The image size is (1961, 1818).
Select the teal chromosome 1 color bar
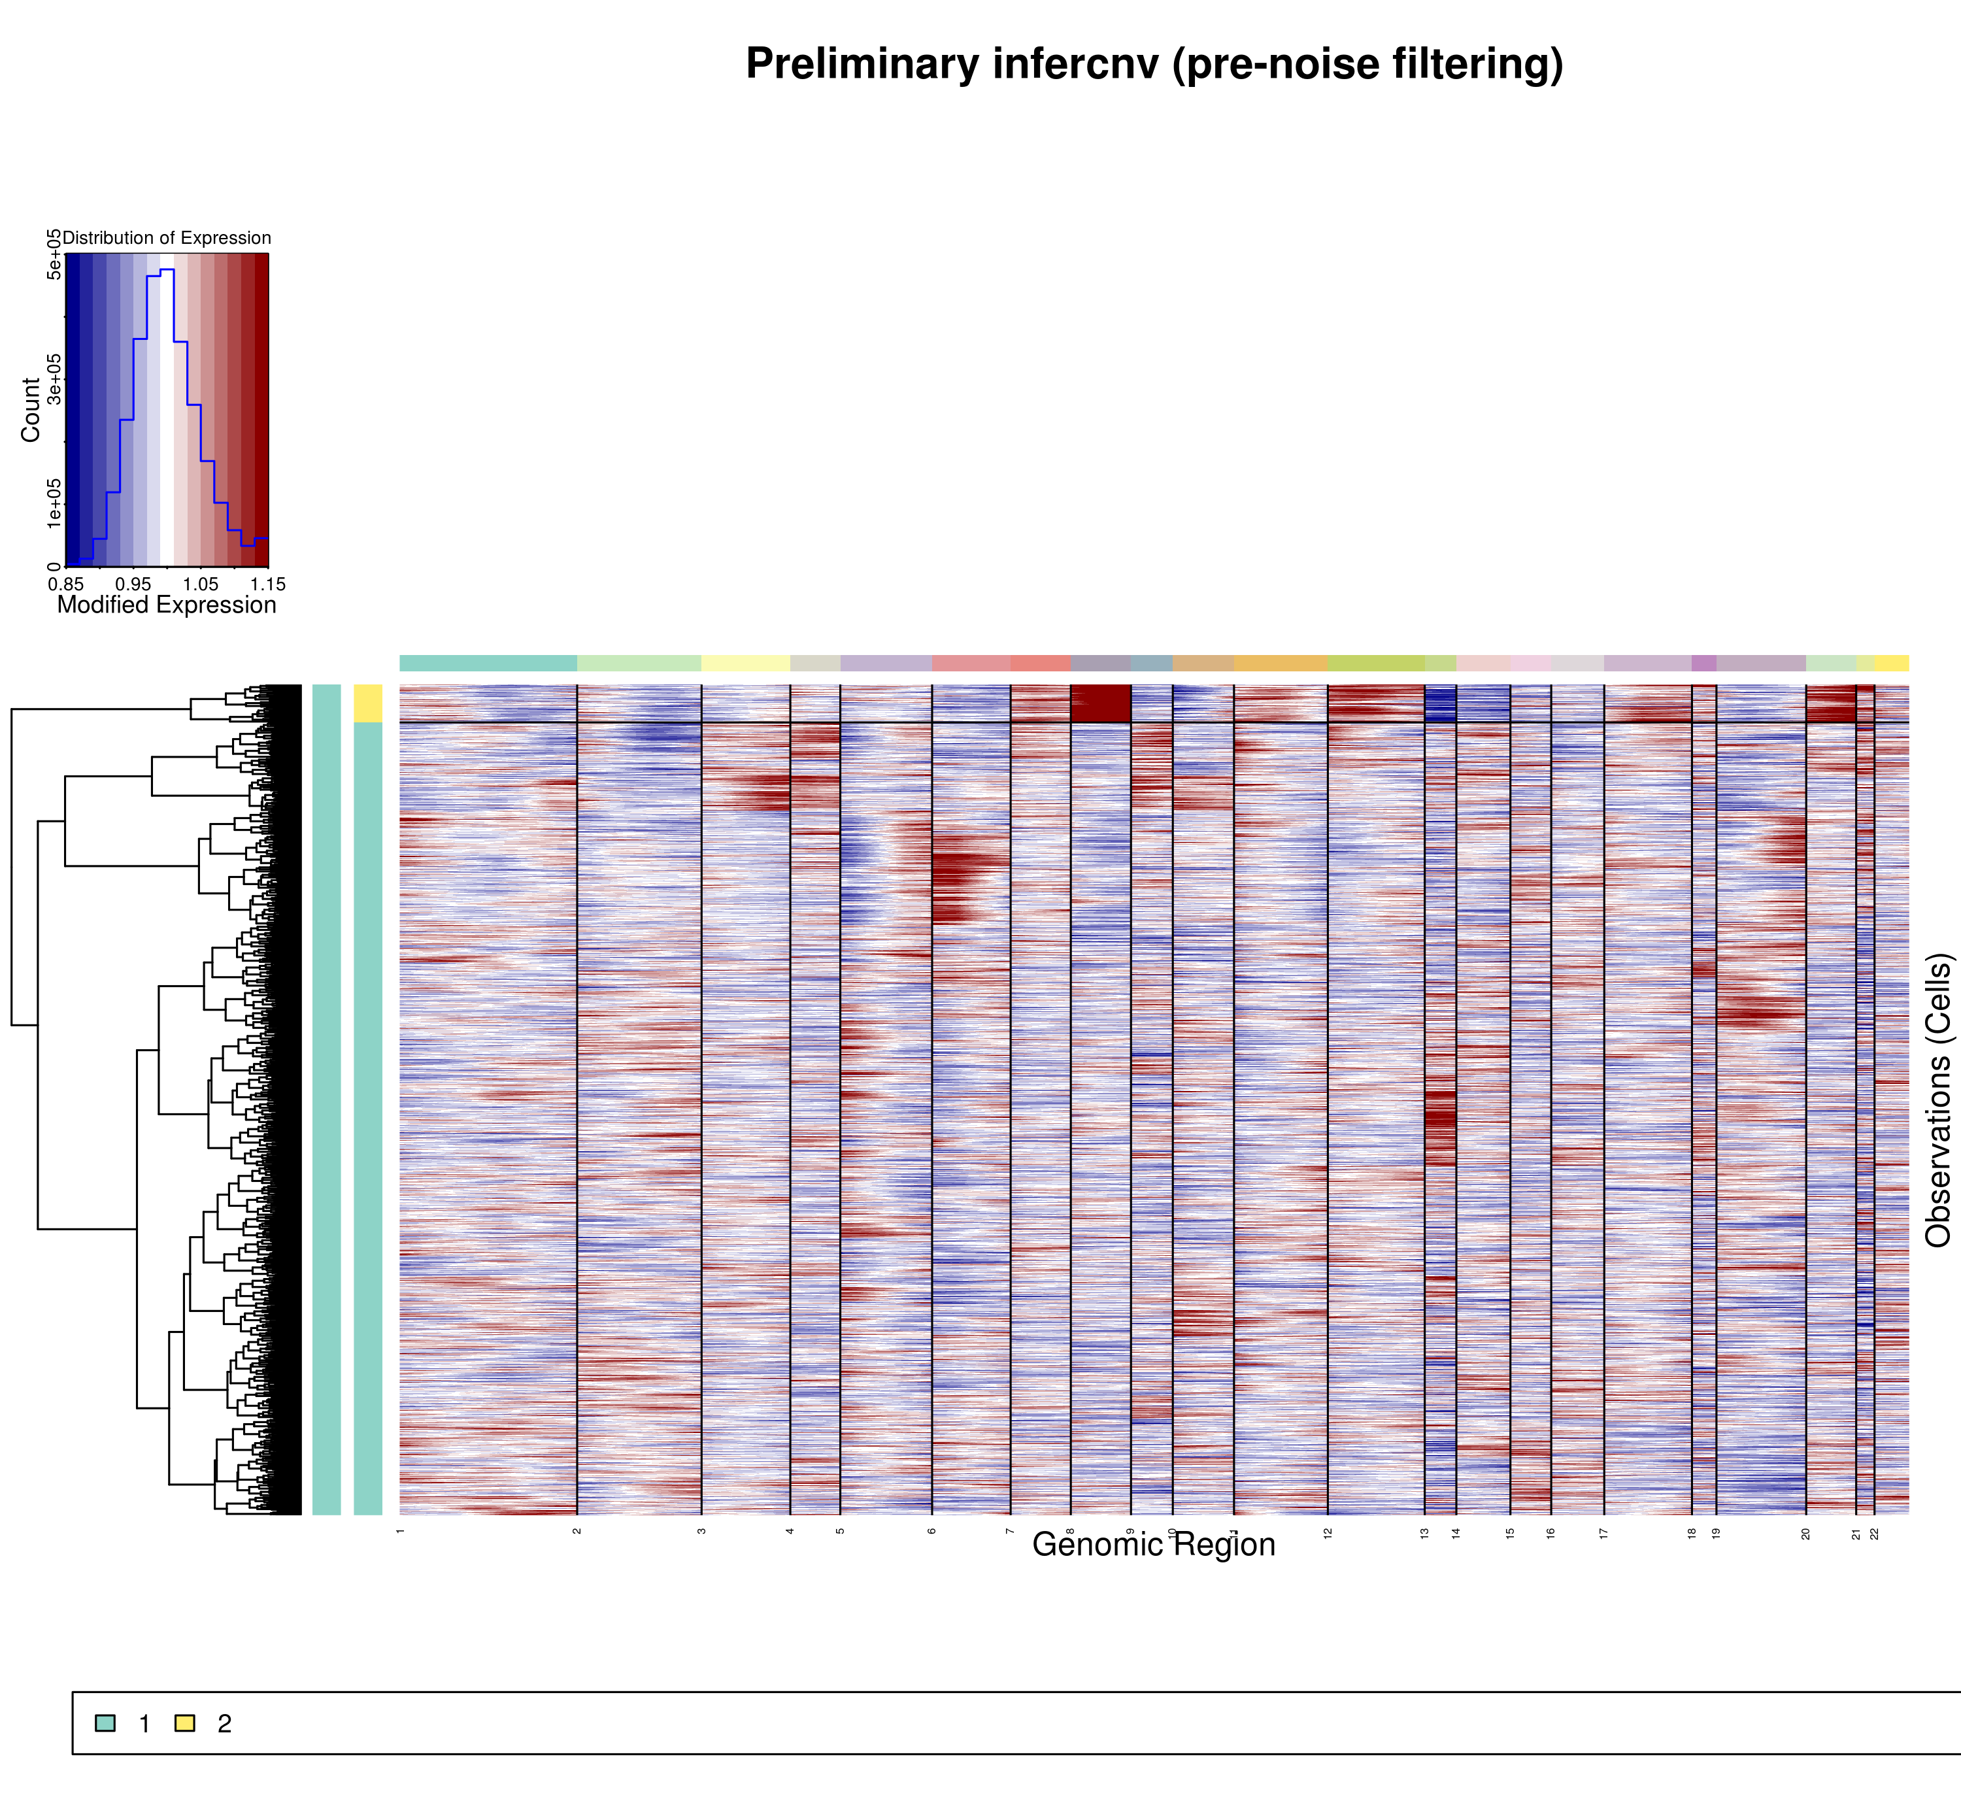click(x=488, y=663)
